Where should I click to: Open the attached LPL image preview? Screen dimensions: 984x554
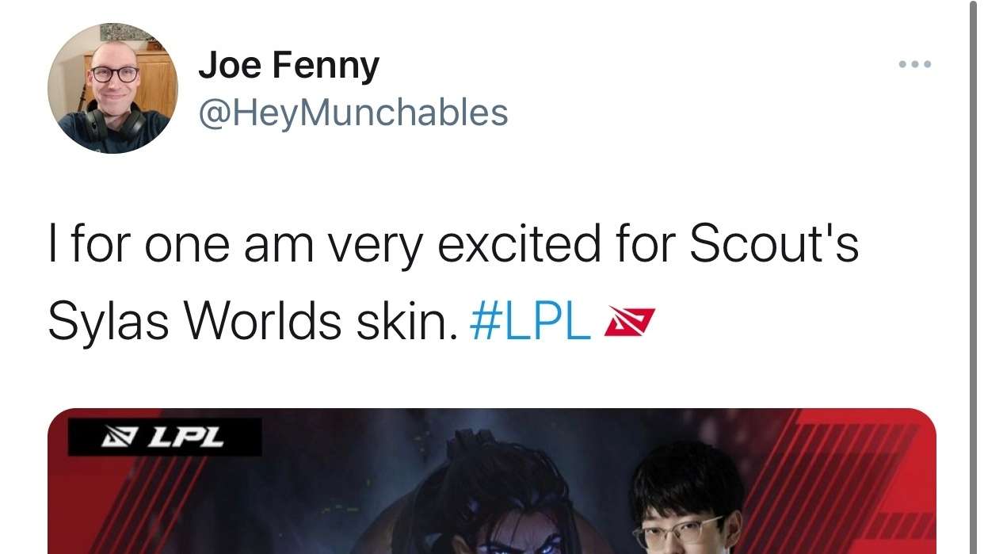click(492, 481)
